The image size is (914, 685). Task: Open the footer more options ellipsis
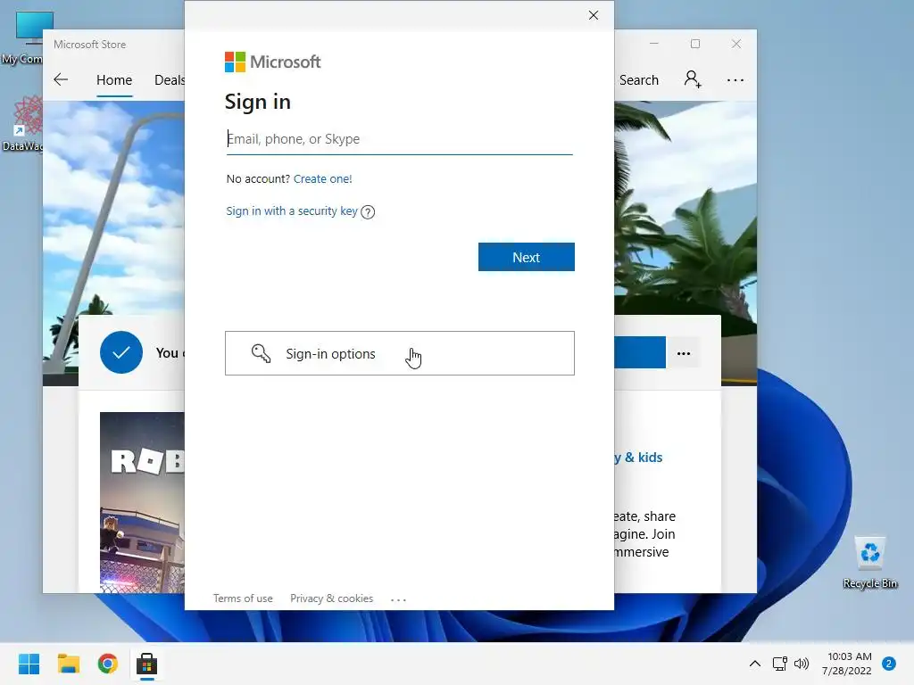pyautogui.click(x=398, y=599)
